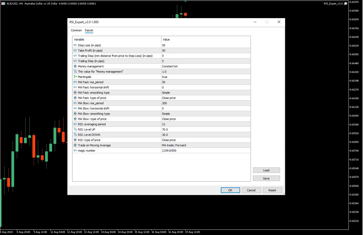Click the 01 icon beside magic number
The image size is (363, 235).
point(74,150)
